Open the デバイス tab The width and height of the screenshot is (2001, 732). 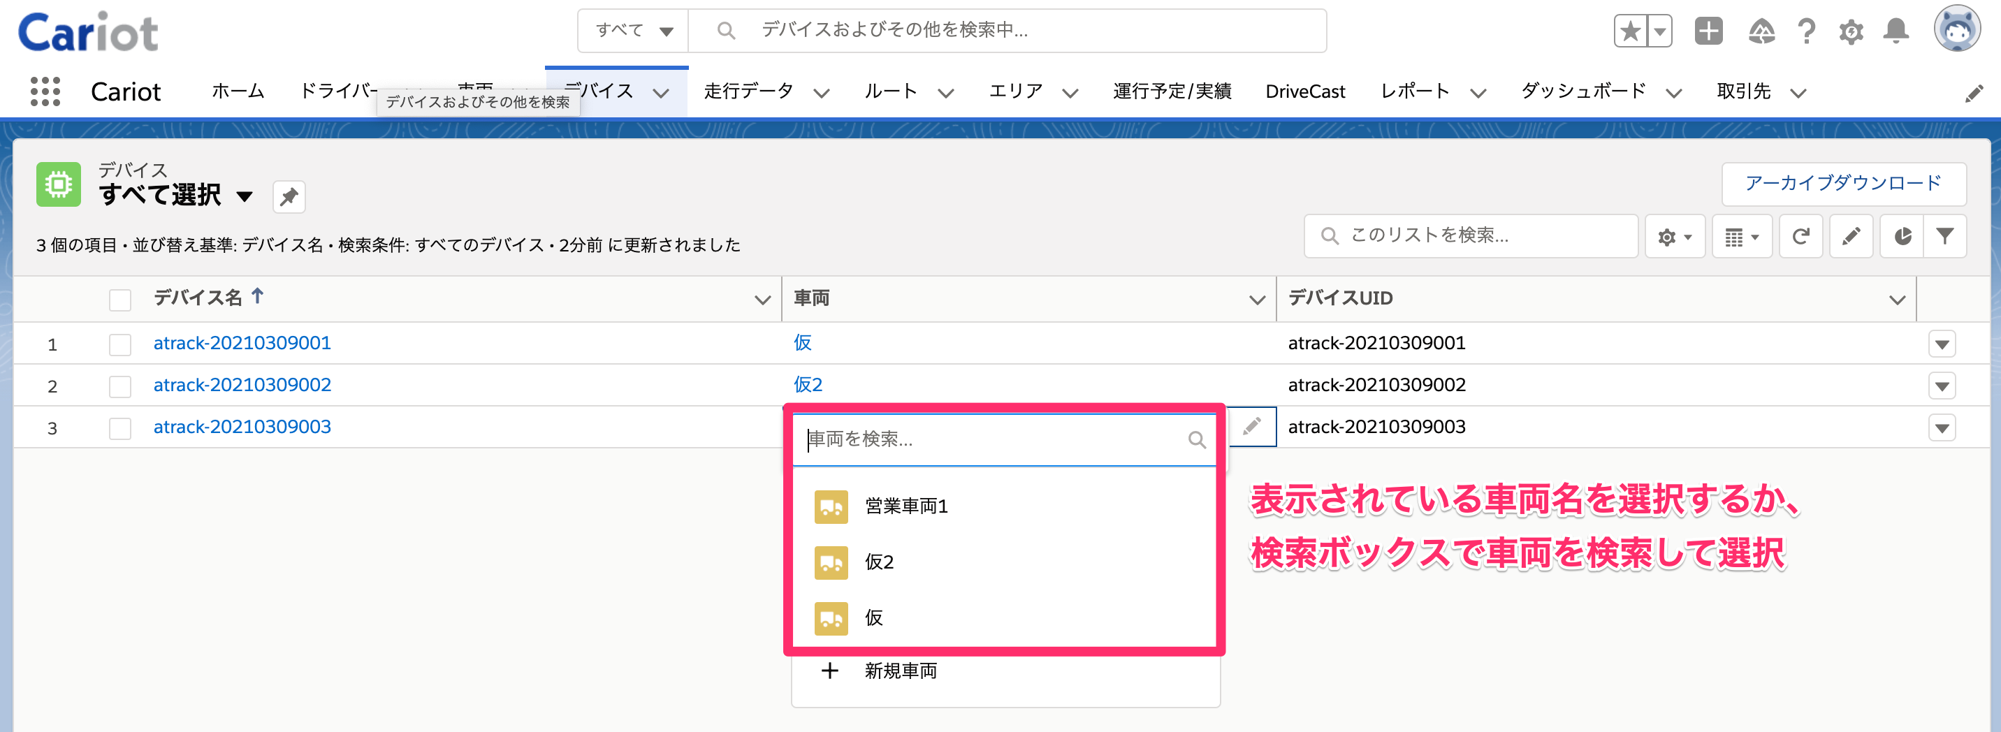pyautogui.click(x=599, y=91)
